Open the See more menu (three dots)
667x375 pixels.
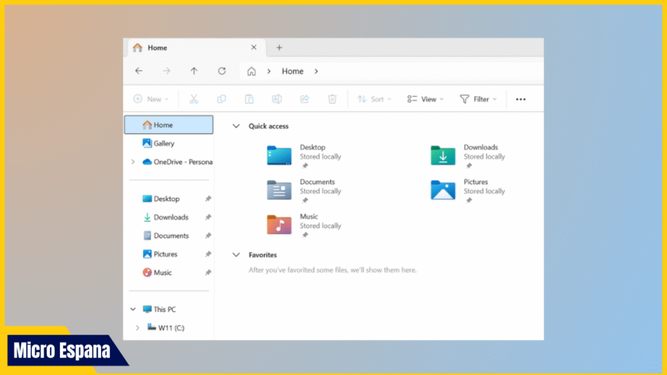[x=520, y=99]
